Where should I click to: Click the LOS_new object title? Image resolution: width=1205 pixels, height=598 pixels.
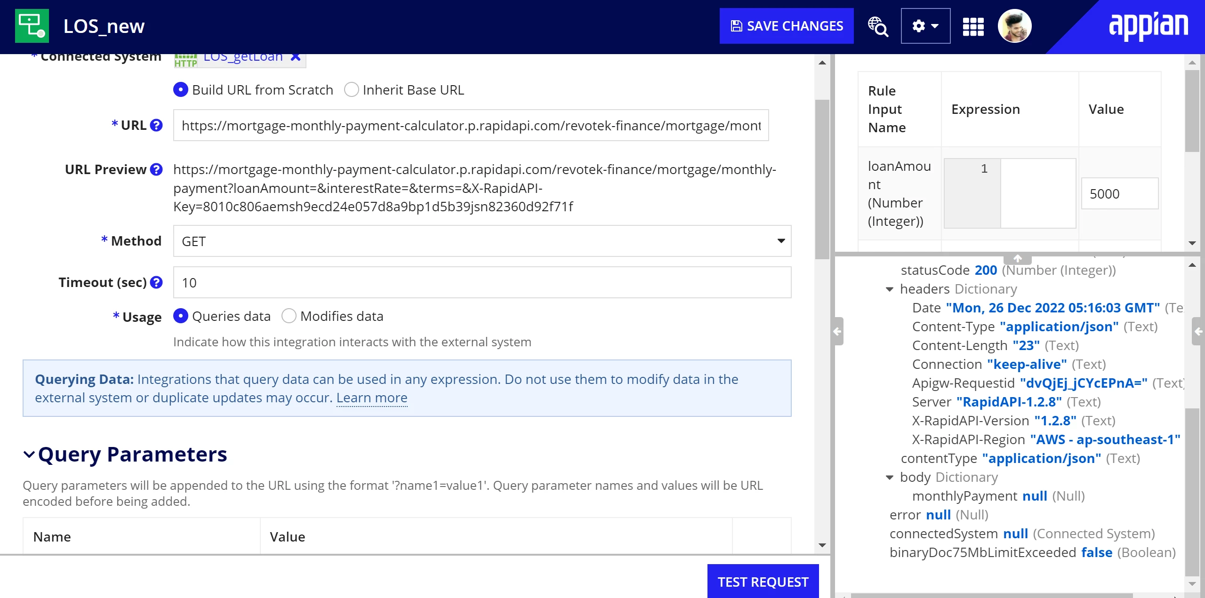104,26
